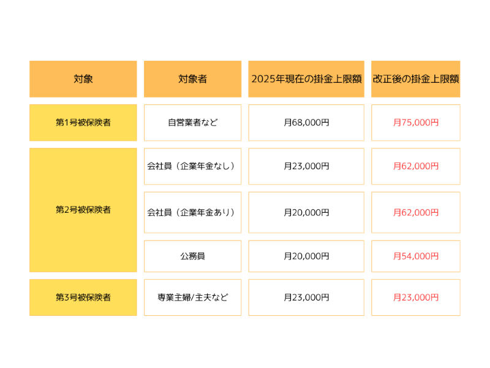This screenshot has width=490, height=368.
Task: Click the 第1号被保険者 row label
Action: 83,123
